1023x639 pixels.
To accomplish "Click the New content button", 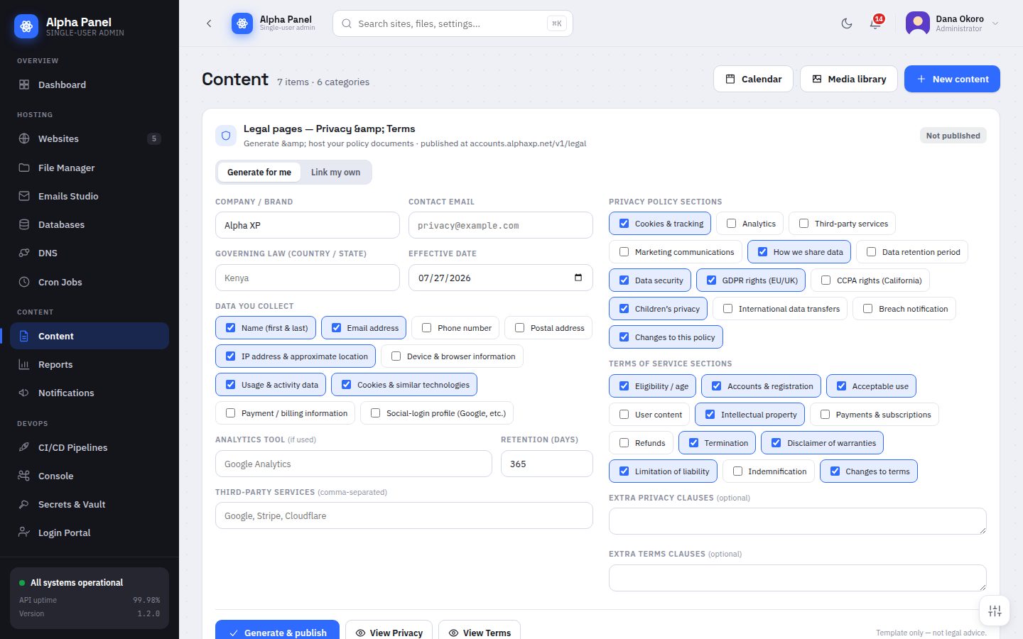I will tap(952, 79).
